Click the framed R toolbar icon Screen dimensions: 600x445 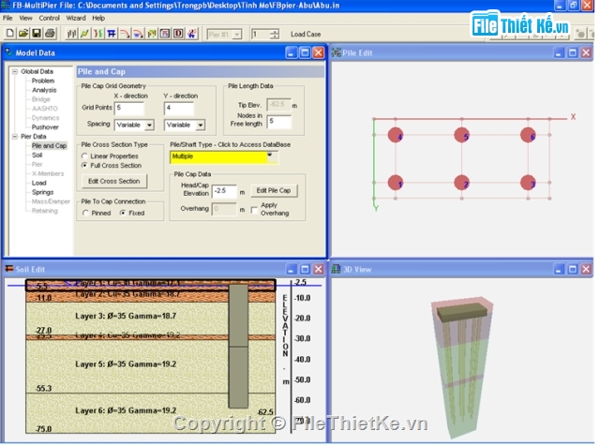click(x=165, y=34)
